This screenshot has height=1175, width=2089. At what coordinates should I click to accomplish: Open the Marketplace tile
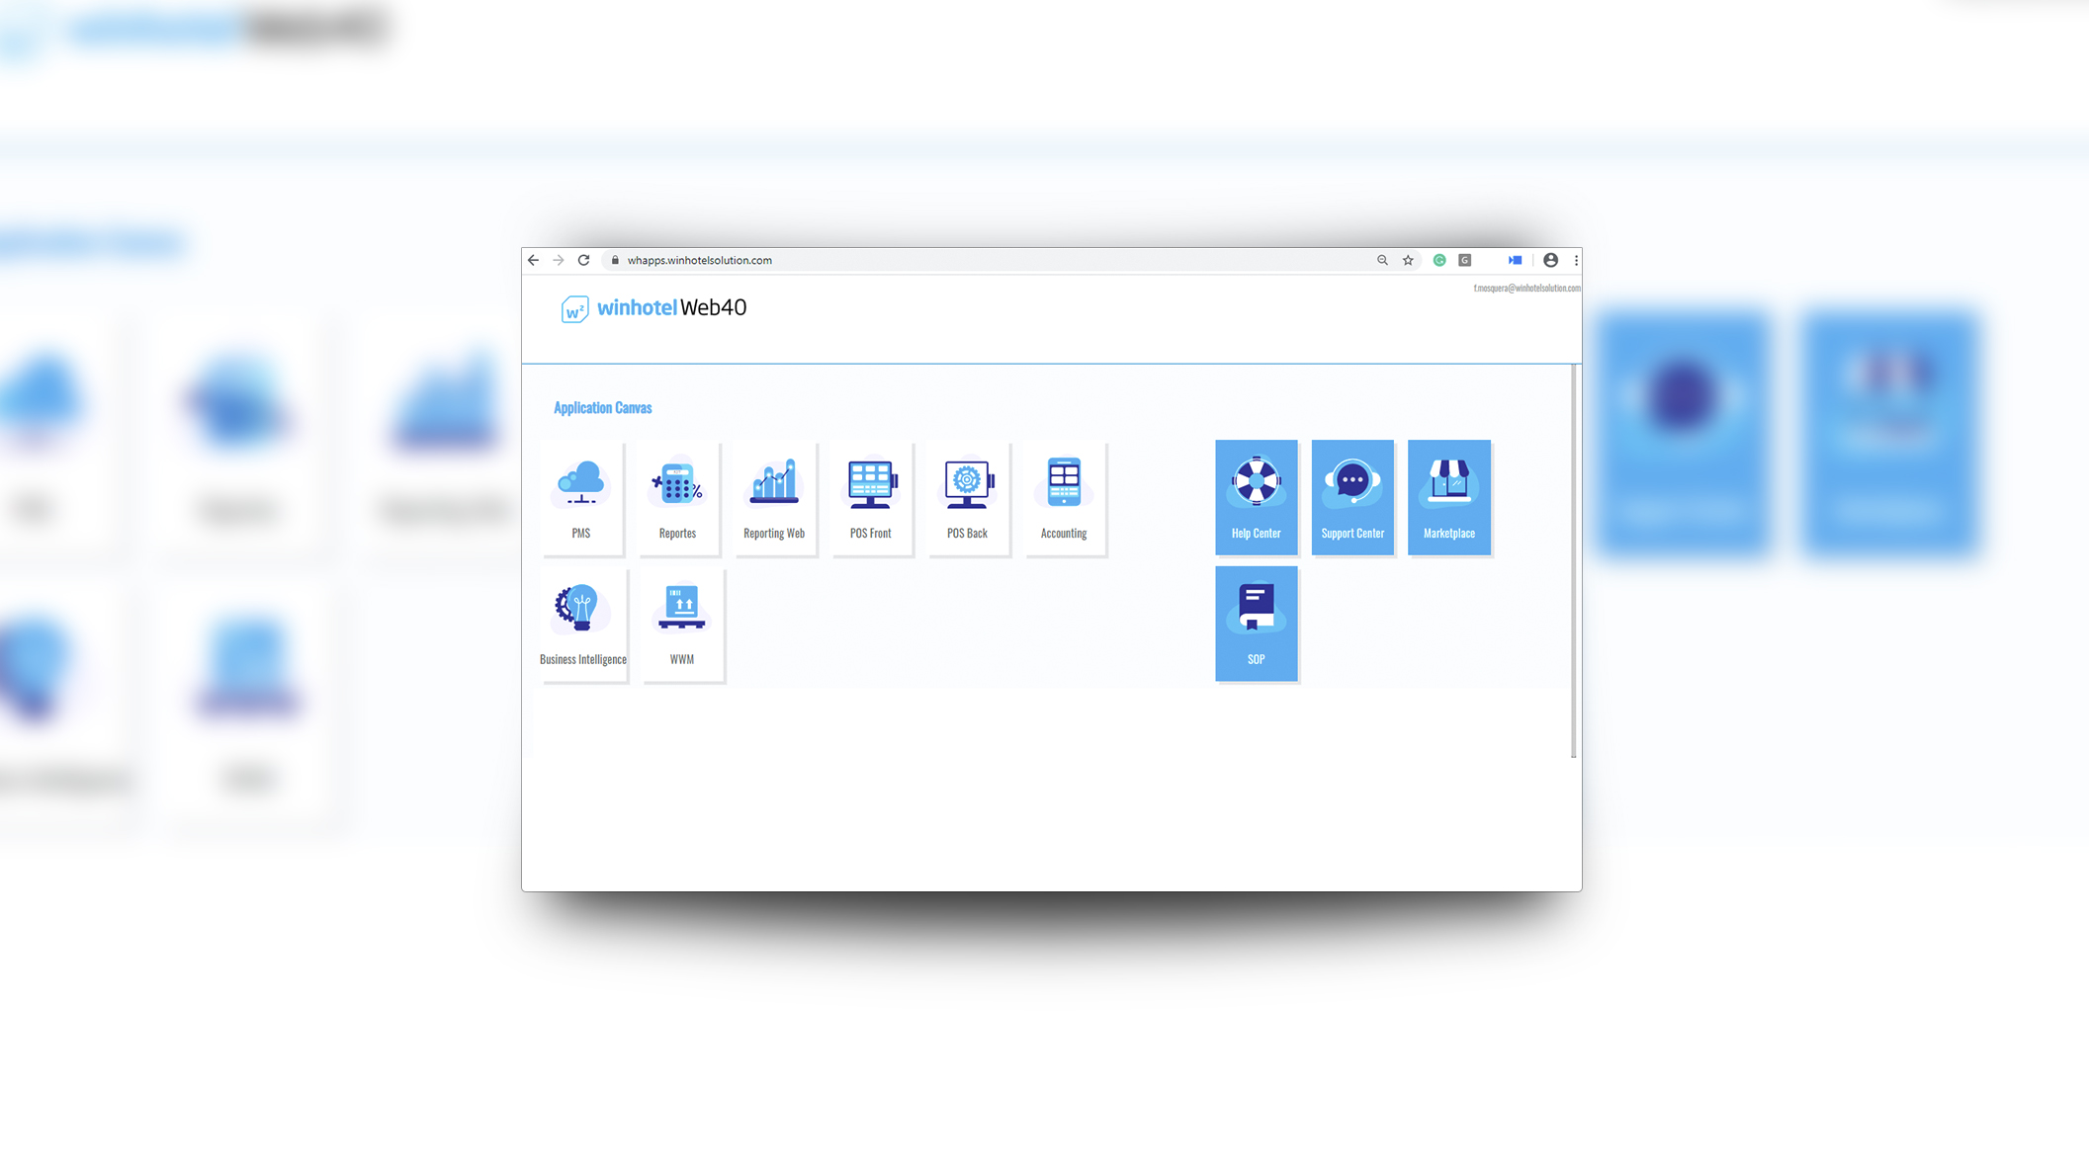point(1448,497)
